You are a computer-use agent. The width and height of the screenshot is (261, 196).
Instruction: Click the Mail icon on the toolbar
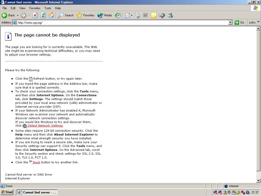tap(127, 15)
